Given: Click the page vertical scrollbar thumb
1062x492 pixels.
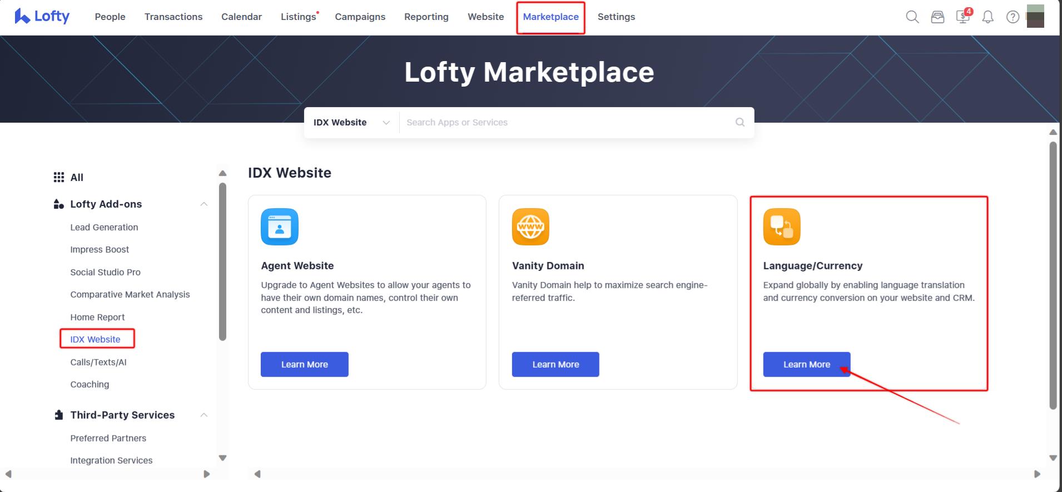Looking at the screenshot, I should [1053, 275].
